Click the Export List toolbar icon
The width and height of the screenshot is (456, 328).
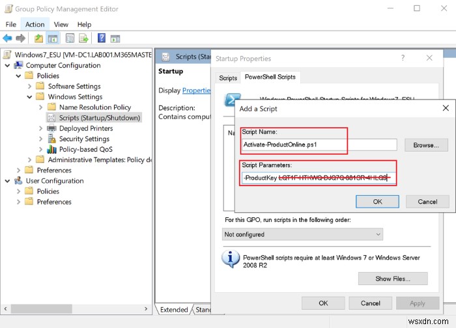(84, 38)
